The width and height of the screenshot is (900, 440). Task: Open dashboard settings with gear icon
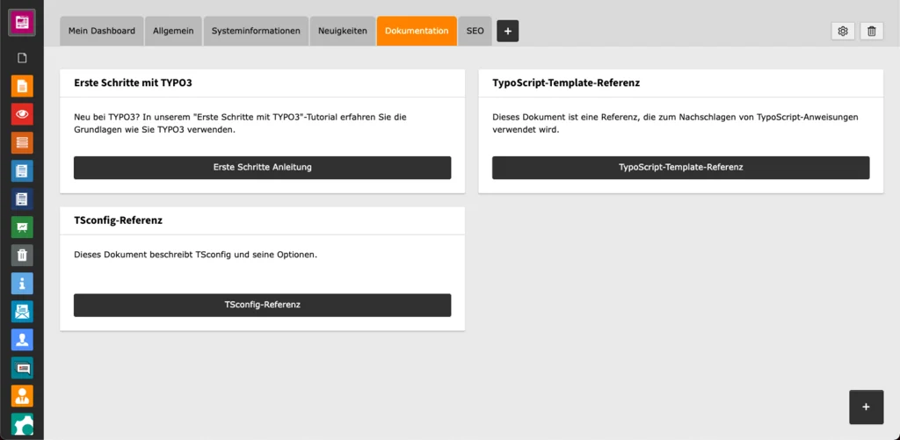[x=843, y=32]
